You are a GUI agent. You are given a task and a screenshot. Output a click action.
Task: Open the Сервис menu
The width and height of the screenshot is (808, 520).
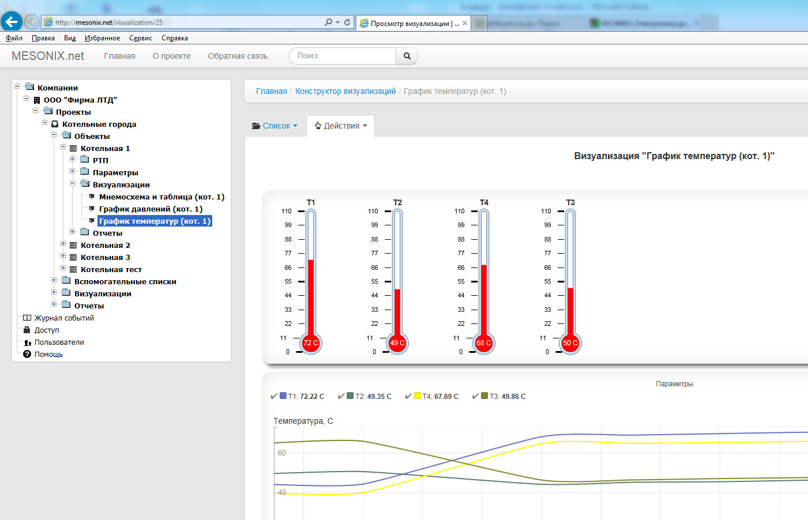141,38
